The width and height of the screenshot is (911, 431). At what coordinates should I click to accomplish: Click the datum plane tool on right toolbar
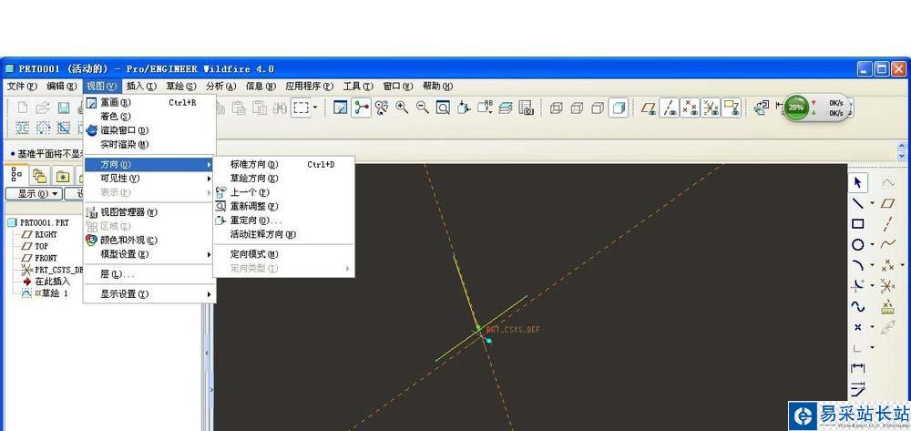click(x=887, y=203)
